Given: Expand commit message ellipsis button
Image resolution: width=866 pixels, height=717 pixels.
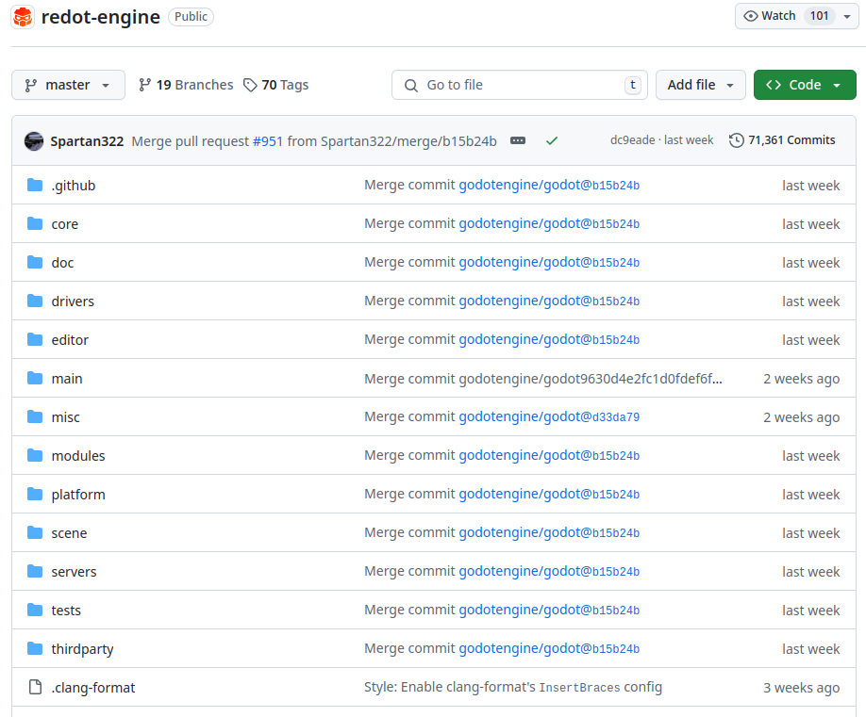Looking at the screenshot, I should 517,140.
